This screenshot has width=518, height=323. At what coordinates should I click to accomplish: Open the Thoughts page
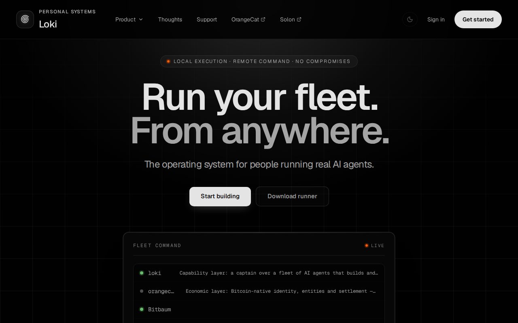pyautogui.click(x=170, y=19)
